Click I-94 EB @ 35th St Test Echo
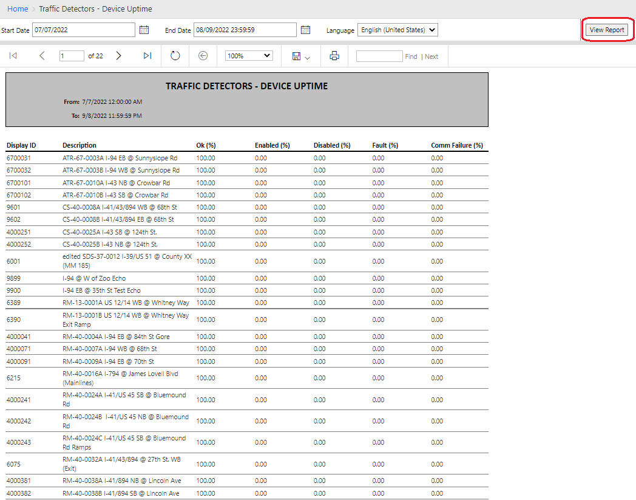The height and width of the screenshot is (500, 636). pos(101,290)
